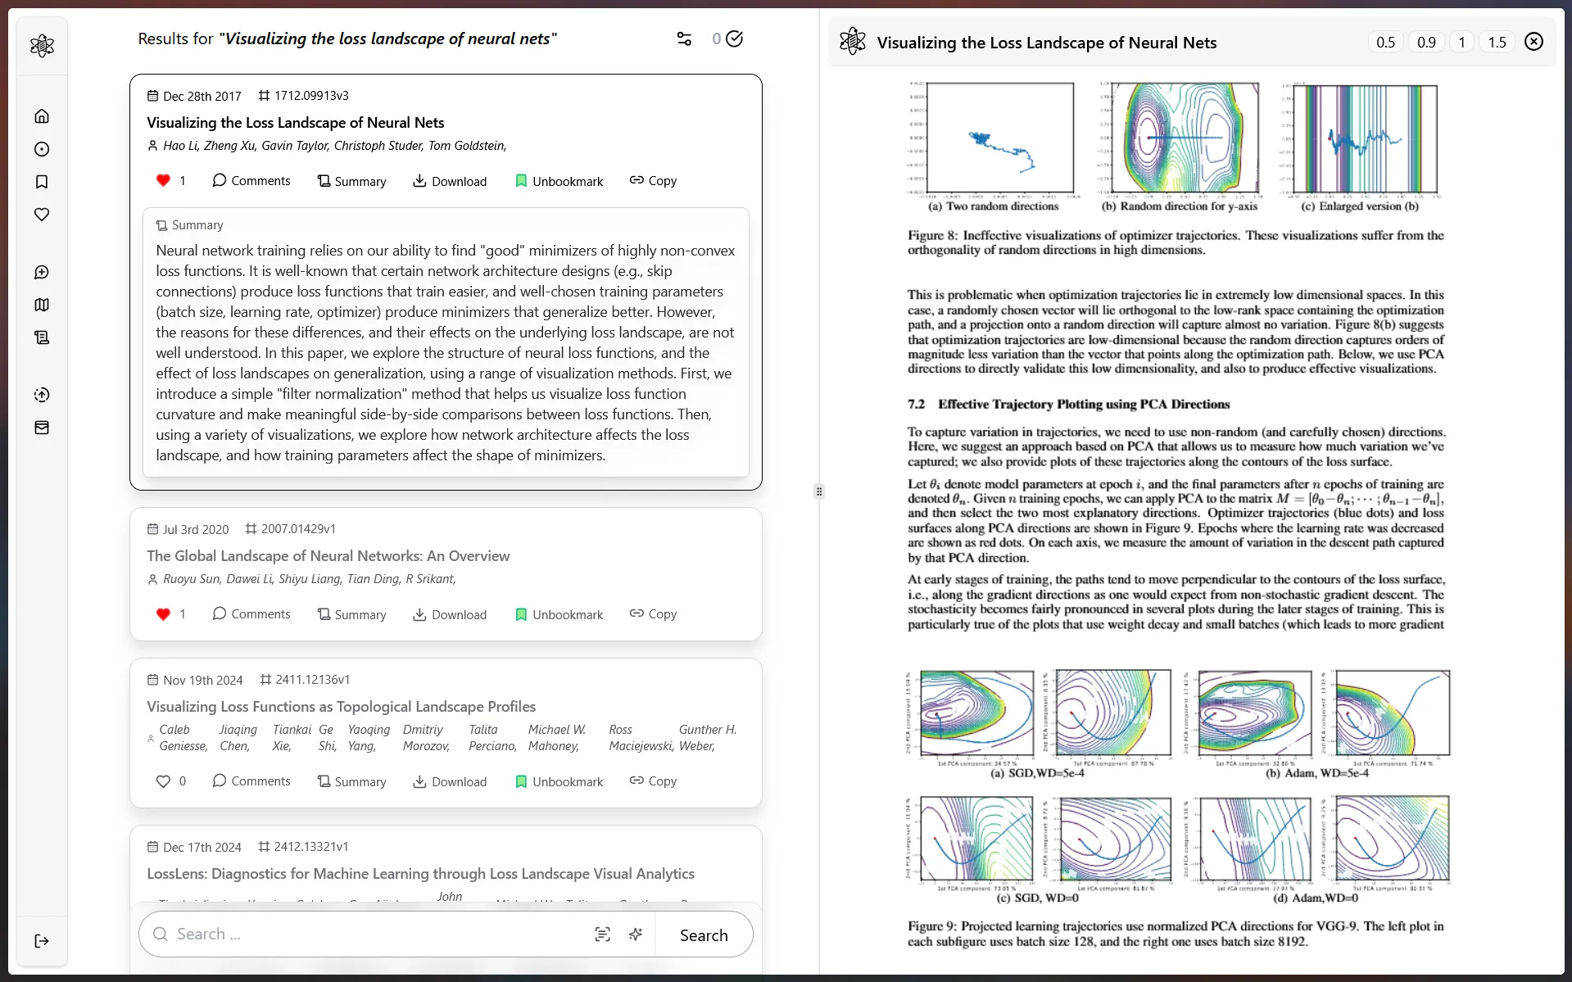This screenshot has height=982, width=1572.
Task: Click the selected-count checkmark icon
Action: pyautogui.click(x=735, y=38)
